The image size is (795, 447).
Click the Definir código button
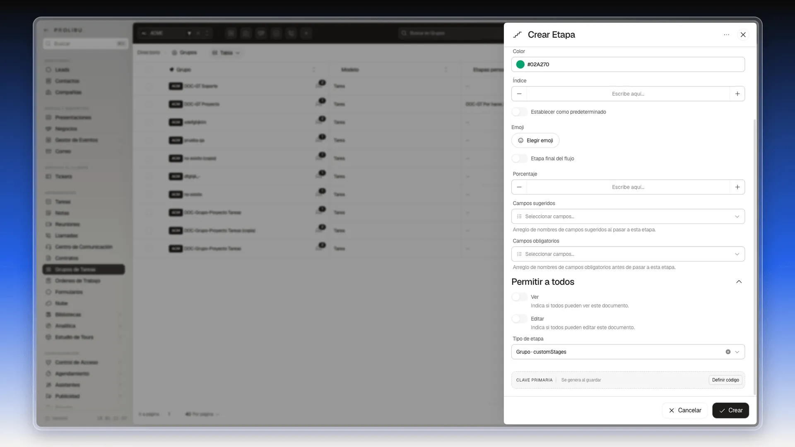725,380
